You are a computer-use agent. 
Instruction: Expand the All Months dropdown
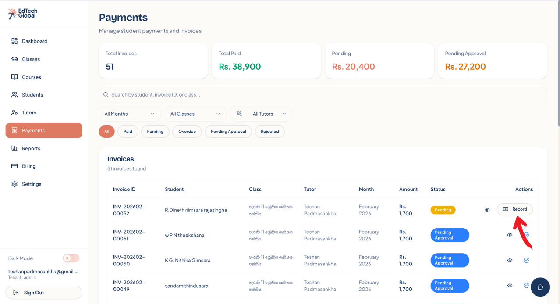pyautogui.click(x=129, y=114)
